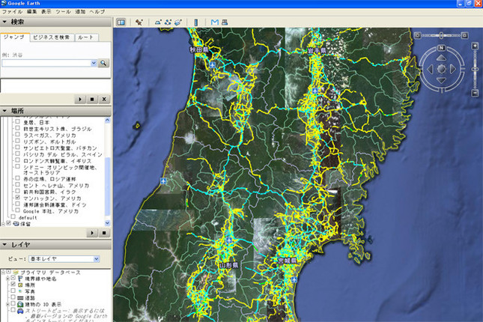
Task: Click the zoom out minus button
Action: (x=475, y=94)
